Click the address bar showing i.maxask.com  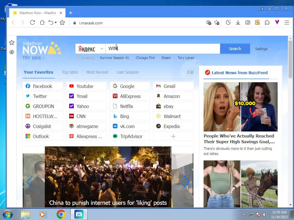91,23
